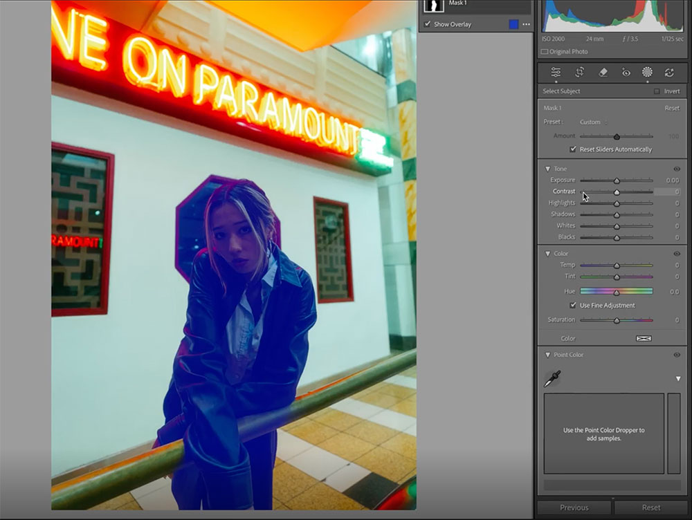The image size is (692, 520).
Task: Select the Crop overlay tool
Action: click(x=579, y=73)
